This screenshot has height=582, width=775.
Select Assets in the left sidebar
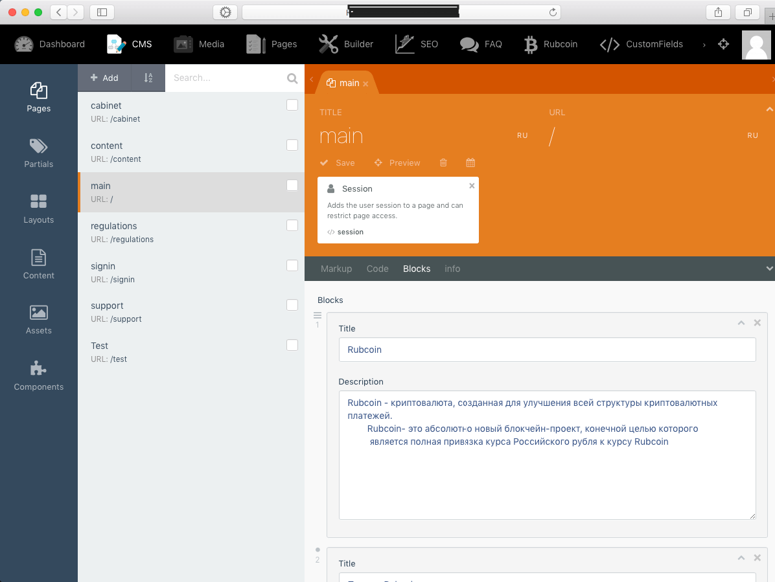[x=38, y=320]
